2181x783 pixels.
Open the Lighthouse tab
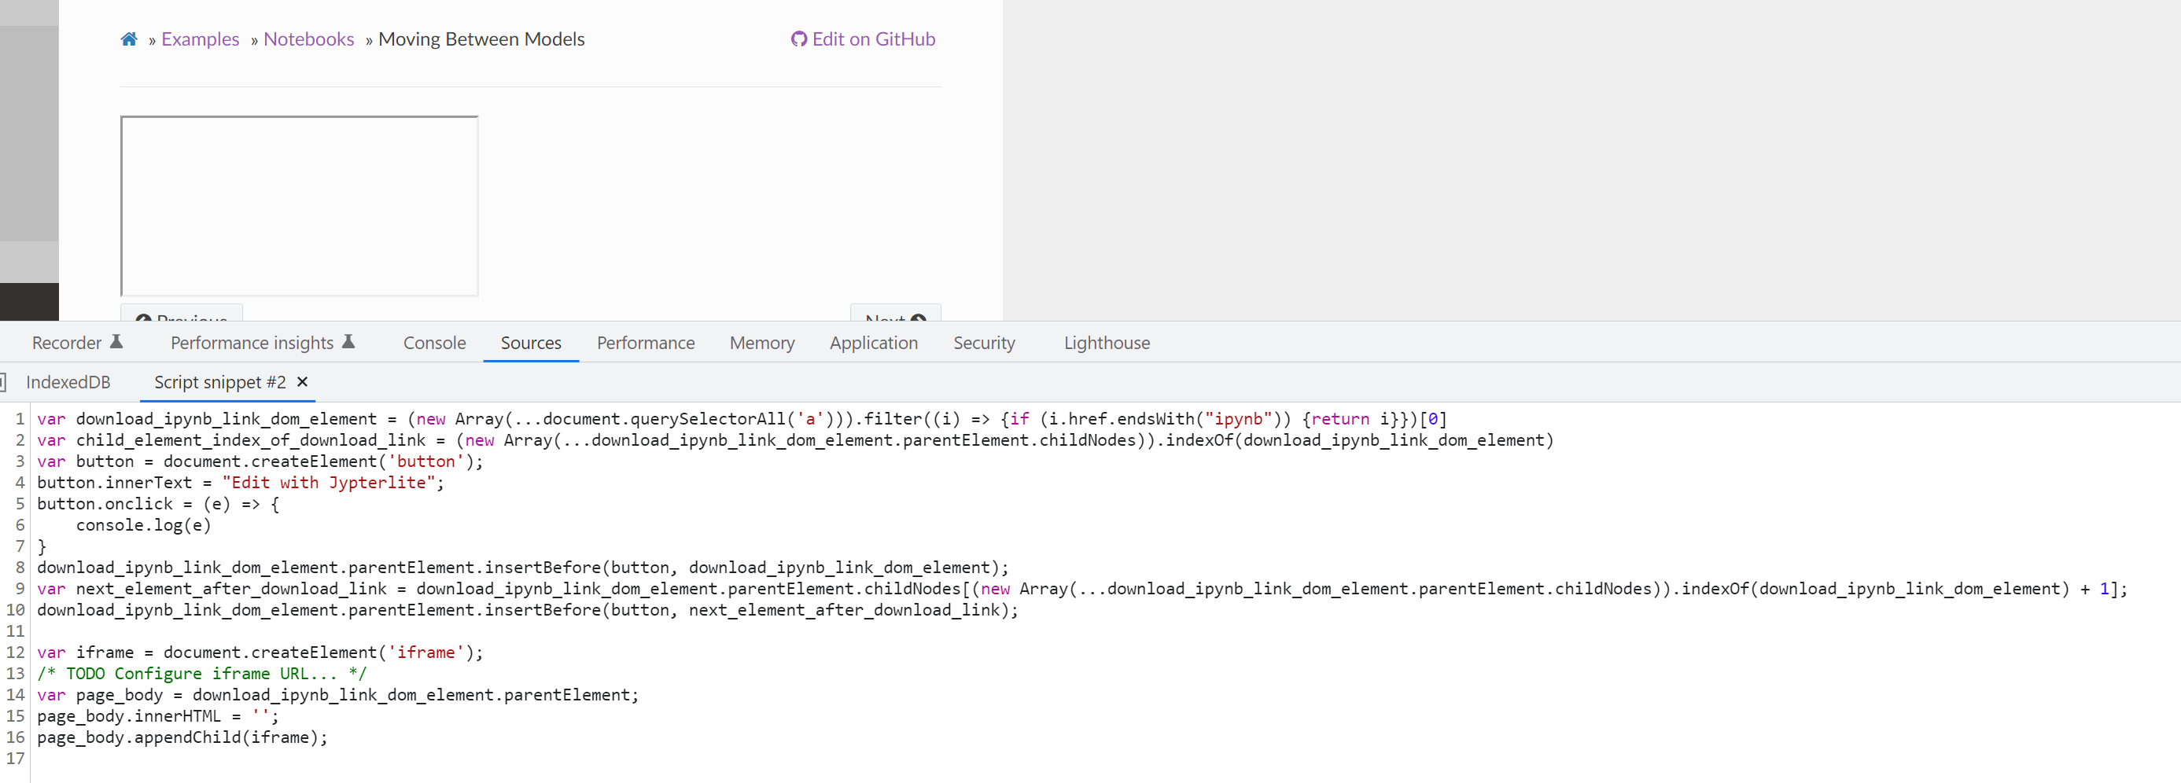1107,343
